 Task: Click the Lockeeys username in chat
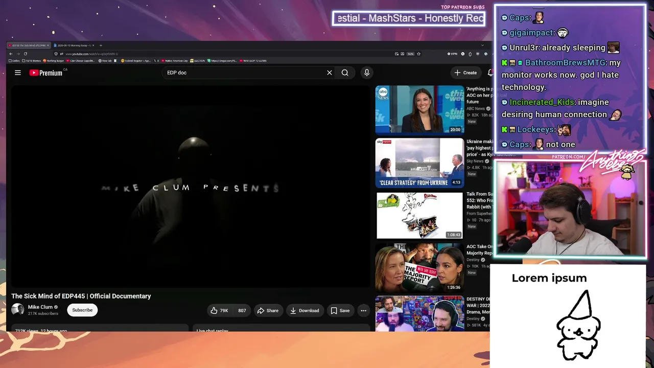coord(535,130)
